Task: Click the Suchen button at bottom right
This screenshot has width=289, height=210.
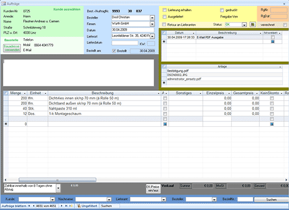Action: click(271, 199)
